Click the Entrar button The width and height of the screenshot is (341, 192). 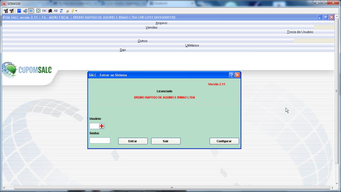[x=133, y=141]
